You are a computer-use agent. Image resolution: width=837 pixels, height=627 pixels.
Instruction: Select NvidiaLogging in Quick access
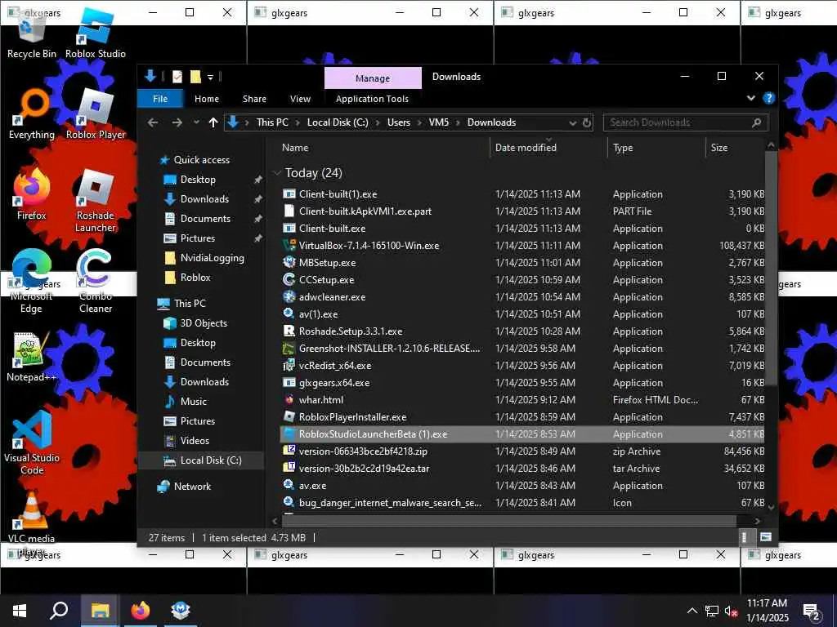[x=212, y=258]
